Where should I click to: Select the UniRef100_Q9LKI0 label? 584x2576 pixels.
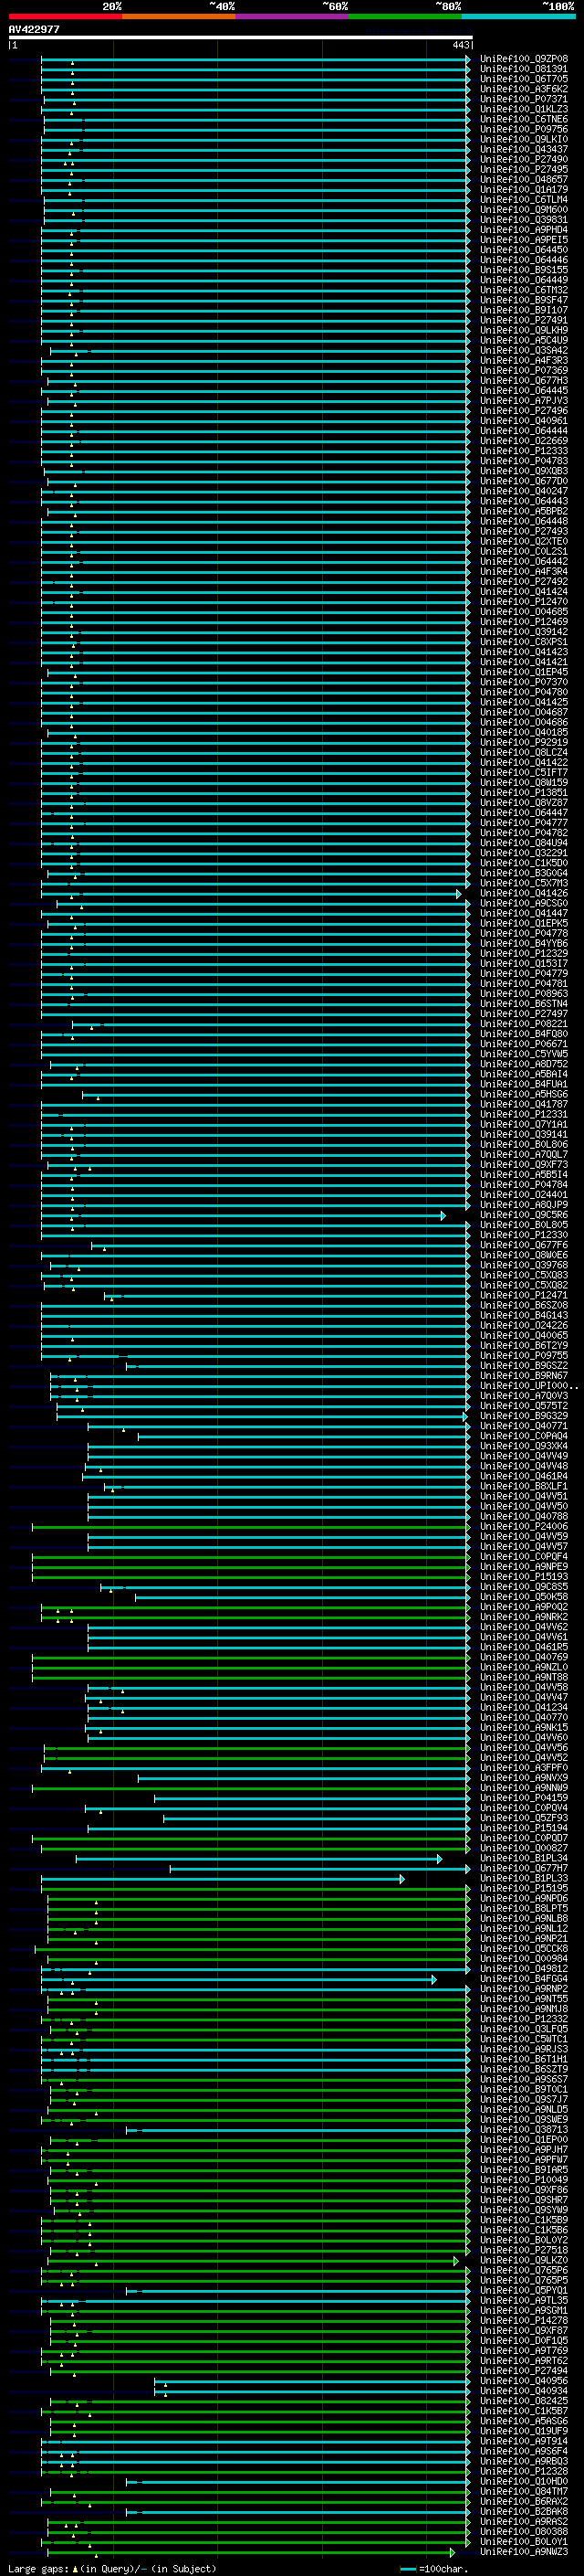click(x=524, y=139)
